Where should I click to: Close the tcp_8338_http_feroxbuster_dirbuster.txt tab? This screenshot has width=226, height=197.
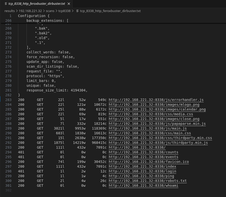(x=69, y=4)
